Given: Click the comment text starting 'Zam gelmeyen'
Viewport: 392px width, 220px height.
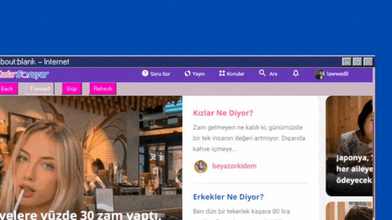Looking at the screenshot, I should 249,138.
